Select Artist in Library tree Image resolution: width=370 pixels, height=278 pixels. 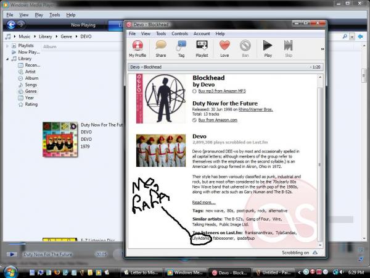27,72
